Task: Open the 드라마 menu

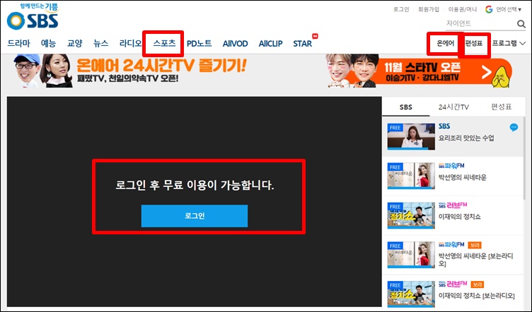Action: point(18,43)
